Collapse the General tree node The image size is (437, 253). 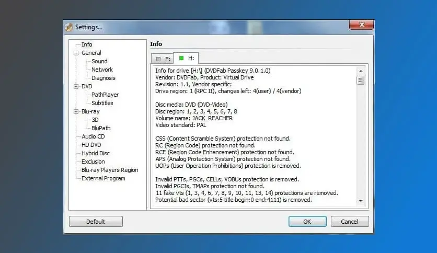pos(76,53)
